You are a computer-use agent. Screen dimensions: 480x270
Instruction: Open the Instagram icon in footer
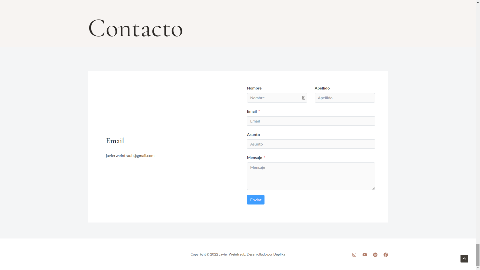coord(354,255)
